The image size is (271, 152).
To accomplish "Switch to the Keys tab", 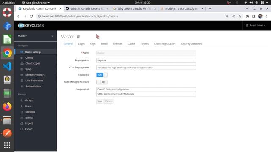I will coord(93,44).
